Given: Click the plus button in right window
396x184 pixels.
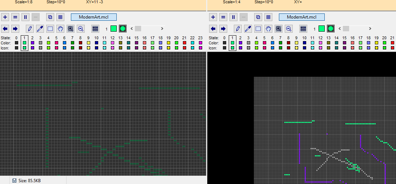Looking at the screenshot, I should click(213, 17).
